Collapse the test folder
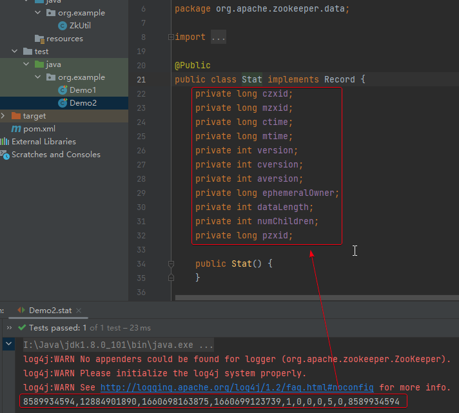 pos(14,52)
